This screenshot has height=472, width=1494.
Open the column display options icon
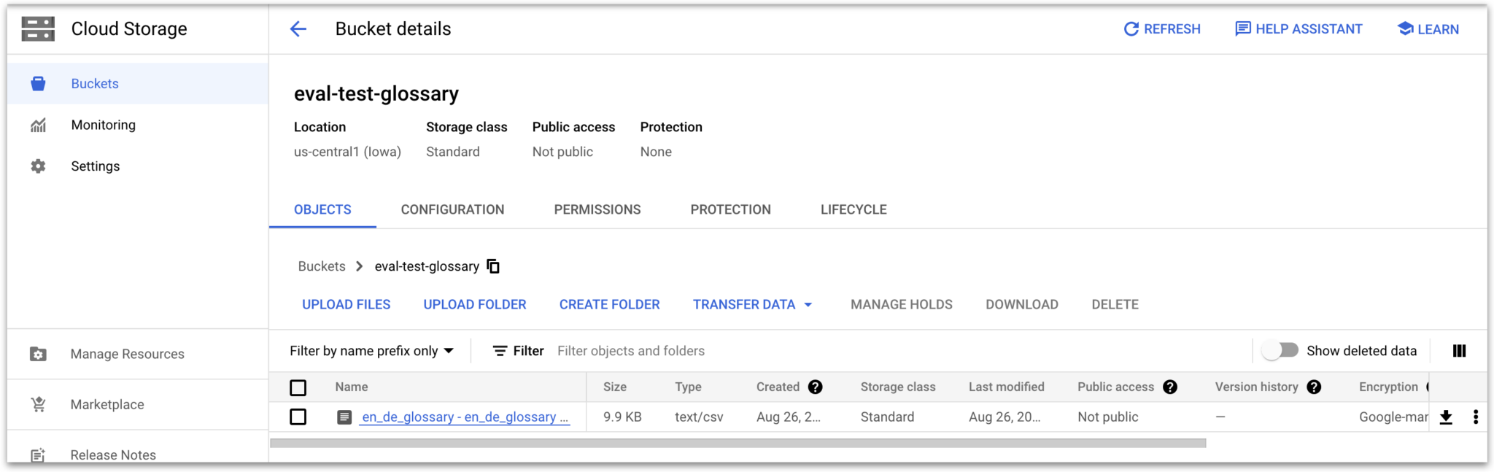(x=1459, y=351)
